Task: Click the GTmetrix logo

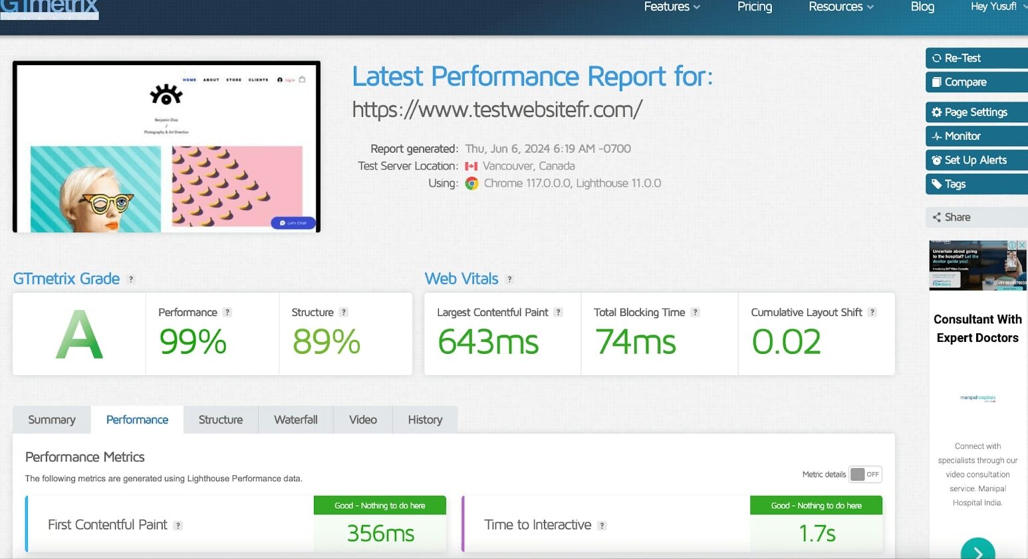Action: (x=49, y=9)
